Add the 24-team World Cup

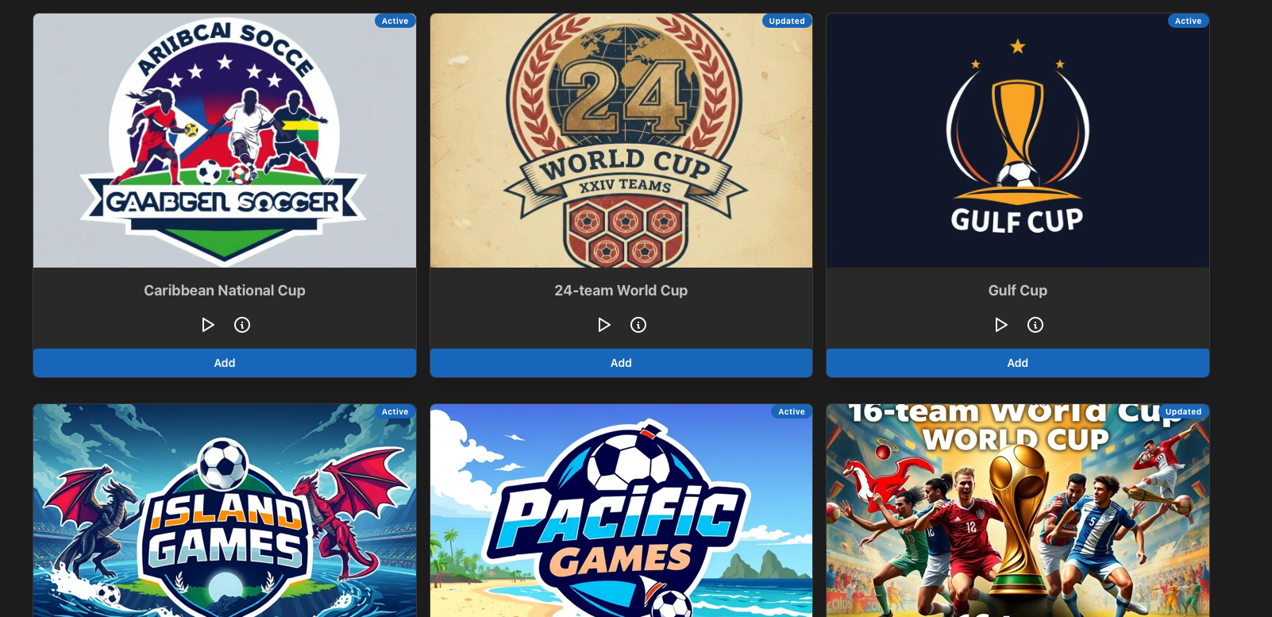point(621,363)
